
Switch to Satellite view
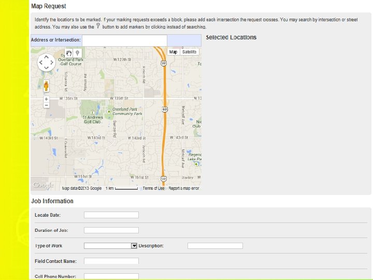tap(190, 52)
